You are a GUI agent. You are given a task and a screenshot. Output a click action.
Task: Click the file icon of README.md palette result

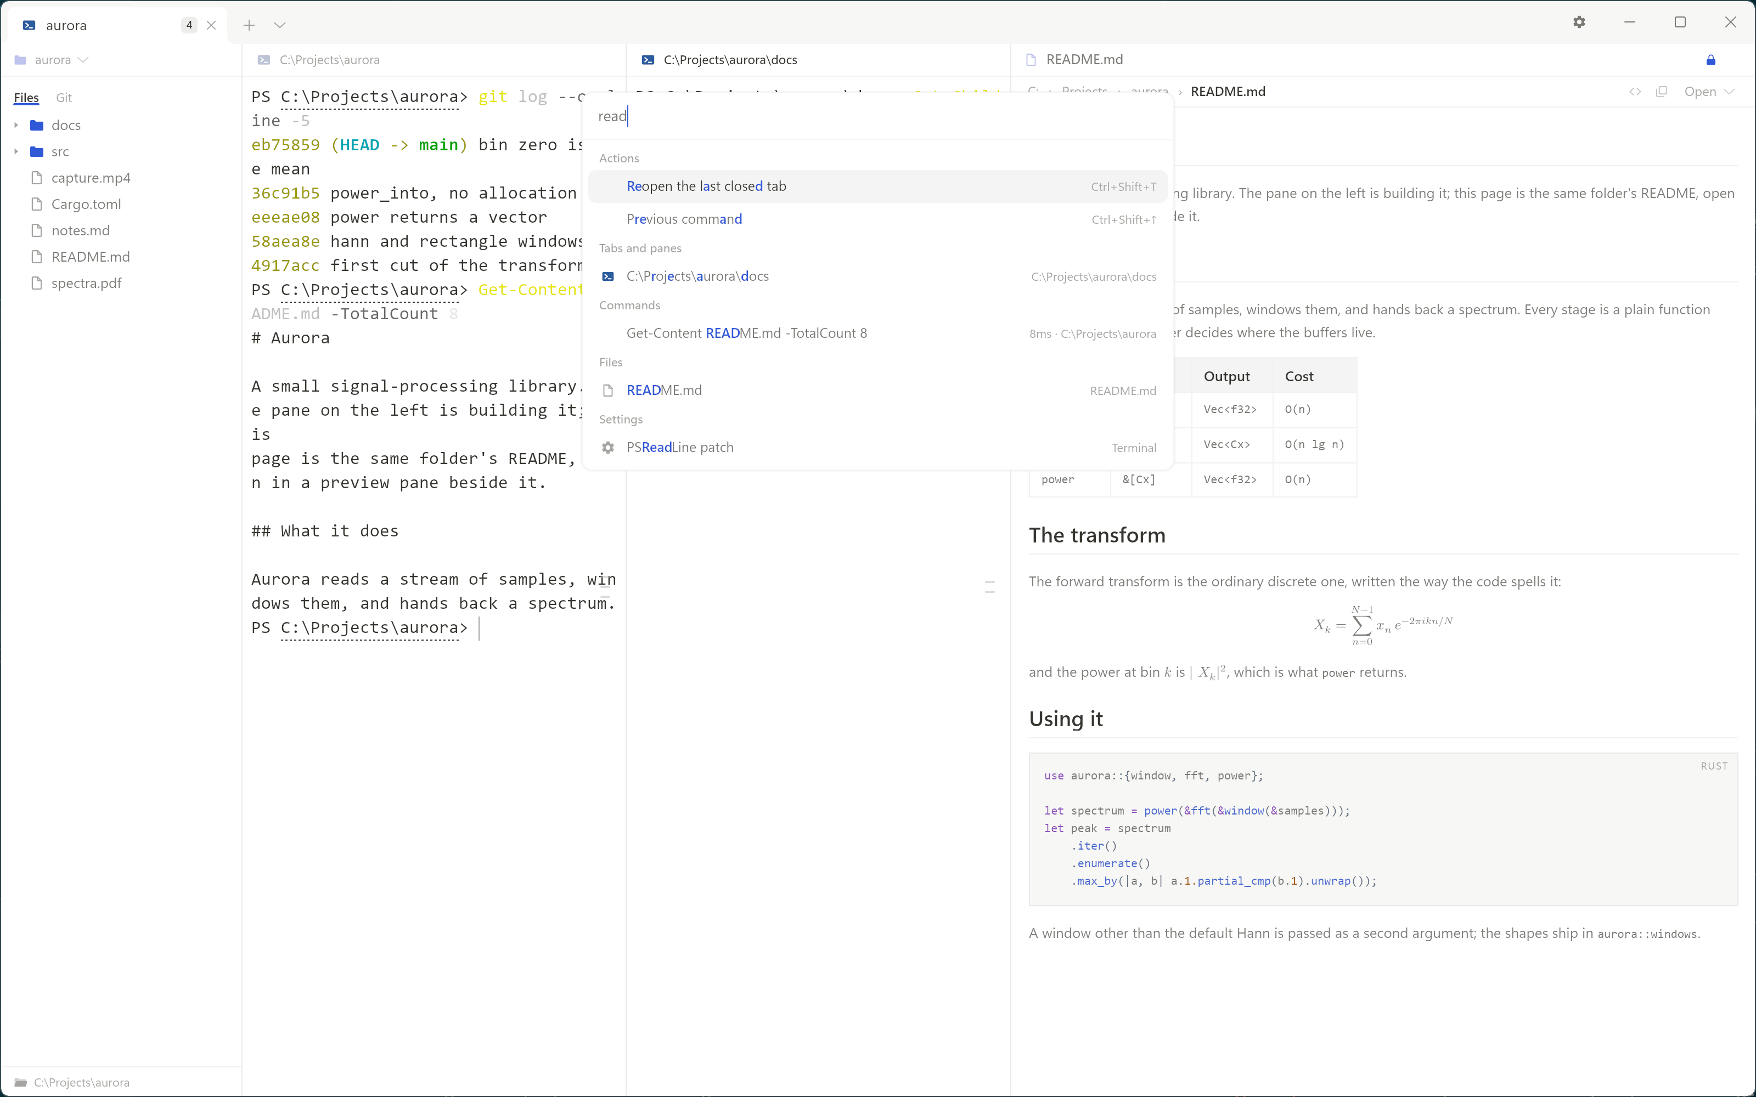(x=608, y=391)
